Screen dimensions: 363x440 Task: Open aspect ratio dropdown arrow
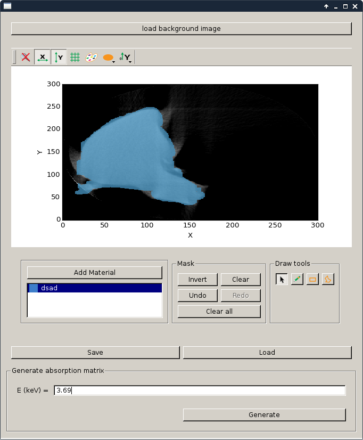pyautogui.click(x=114, y=62)
